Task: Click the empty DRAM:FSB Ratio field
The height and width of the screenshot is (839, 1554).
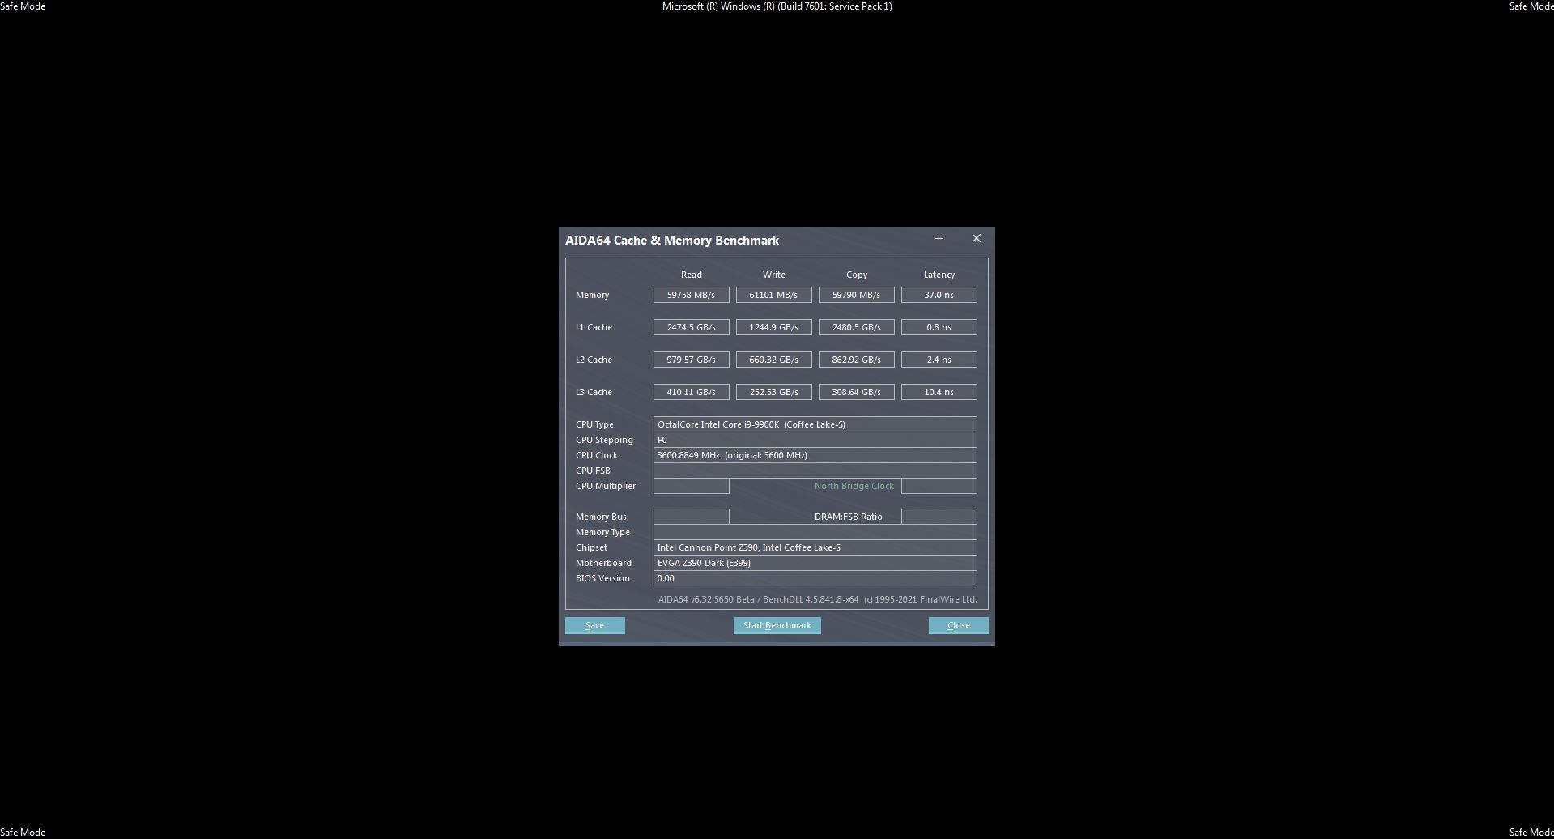Action: (939, 517)
